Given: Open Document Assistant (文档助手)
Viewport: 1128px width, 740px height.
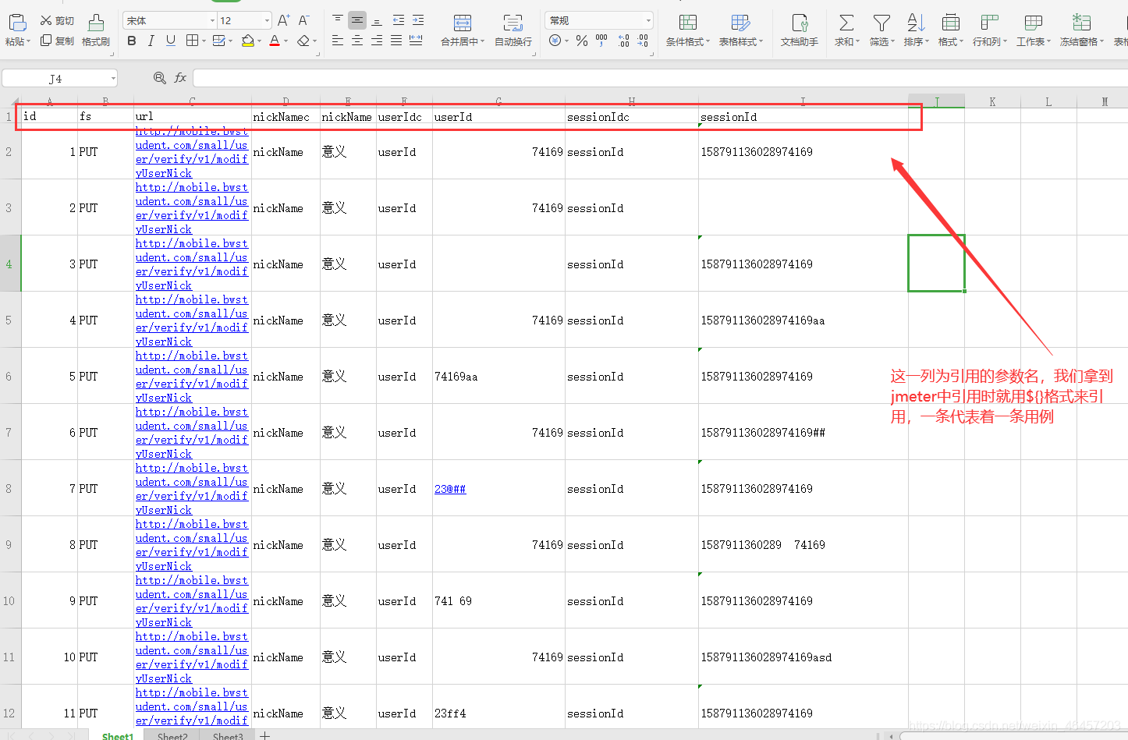Looking at the screenshot, I should click(x=800, y=30).
